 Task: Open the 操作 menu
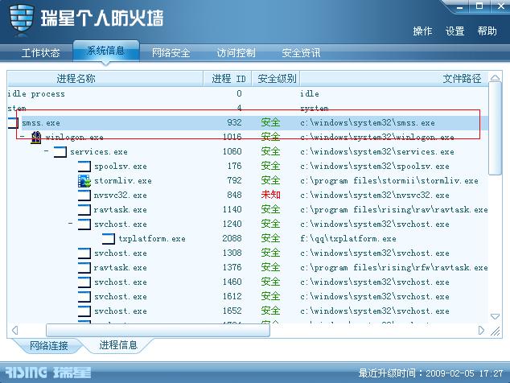click(x=422, y=31)
